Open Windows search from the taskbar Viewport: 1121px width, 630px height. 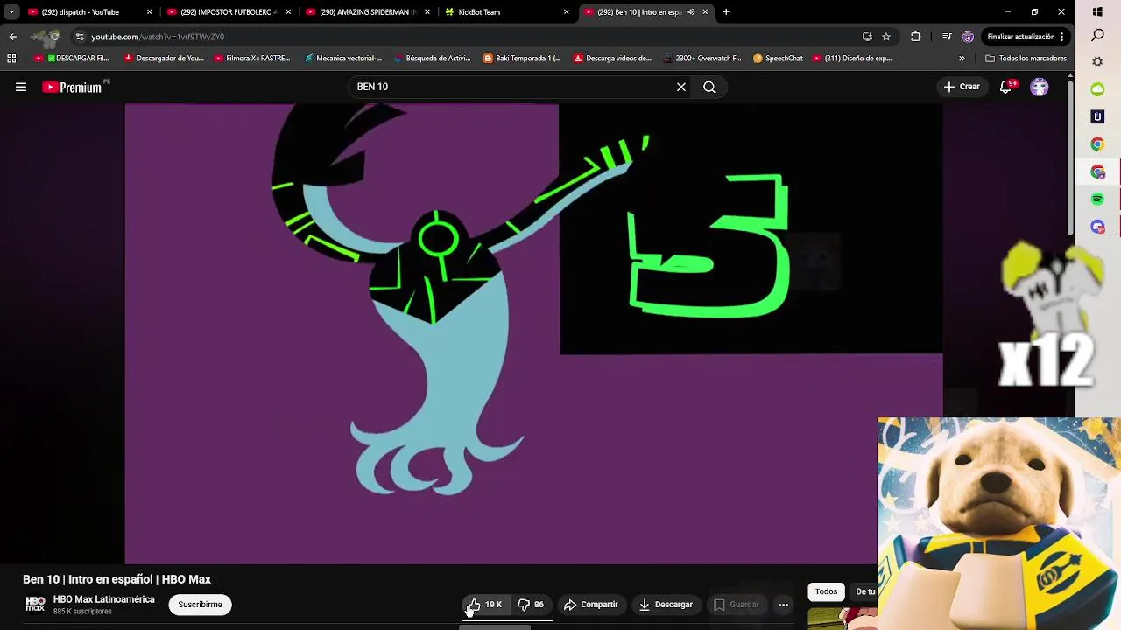pos(1097,36)
